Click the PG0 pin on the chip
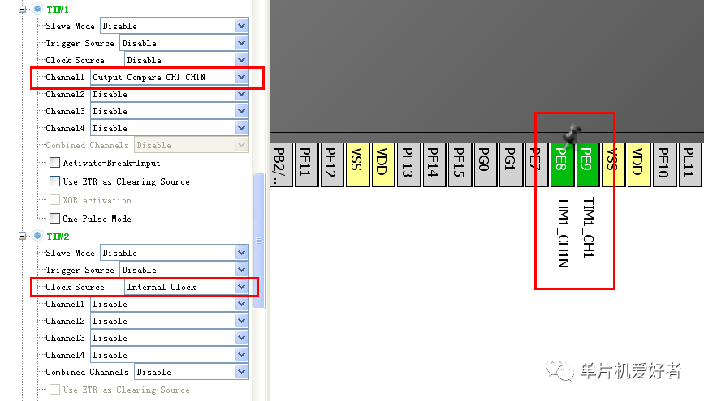Screen dimensions: 704x401 click(486, 164)
